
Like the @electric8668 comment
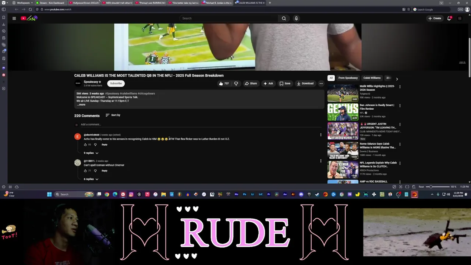(x=85, y=145)
